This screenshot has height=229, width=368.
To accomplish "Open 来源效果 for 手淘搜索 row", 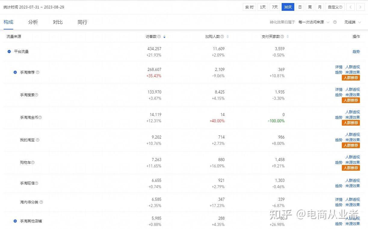I will point(352,95).
